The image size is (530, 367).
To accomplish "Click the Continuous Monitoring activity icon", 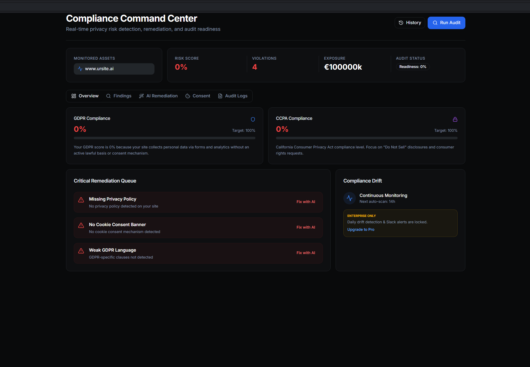I will coord(349,198).
